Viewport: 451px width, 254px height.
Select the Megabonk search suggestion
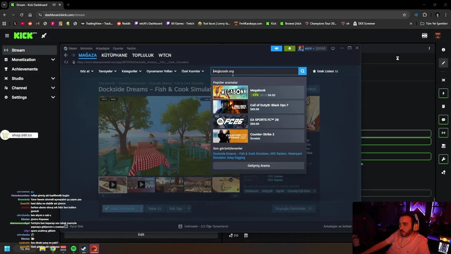coord(259,92)
